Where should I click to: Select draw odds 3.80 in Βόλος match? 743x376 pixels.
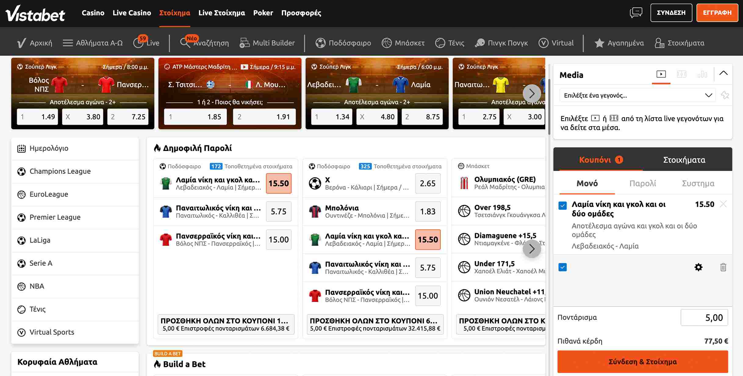(x=83, y=117)
